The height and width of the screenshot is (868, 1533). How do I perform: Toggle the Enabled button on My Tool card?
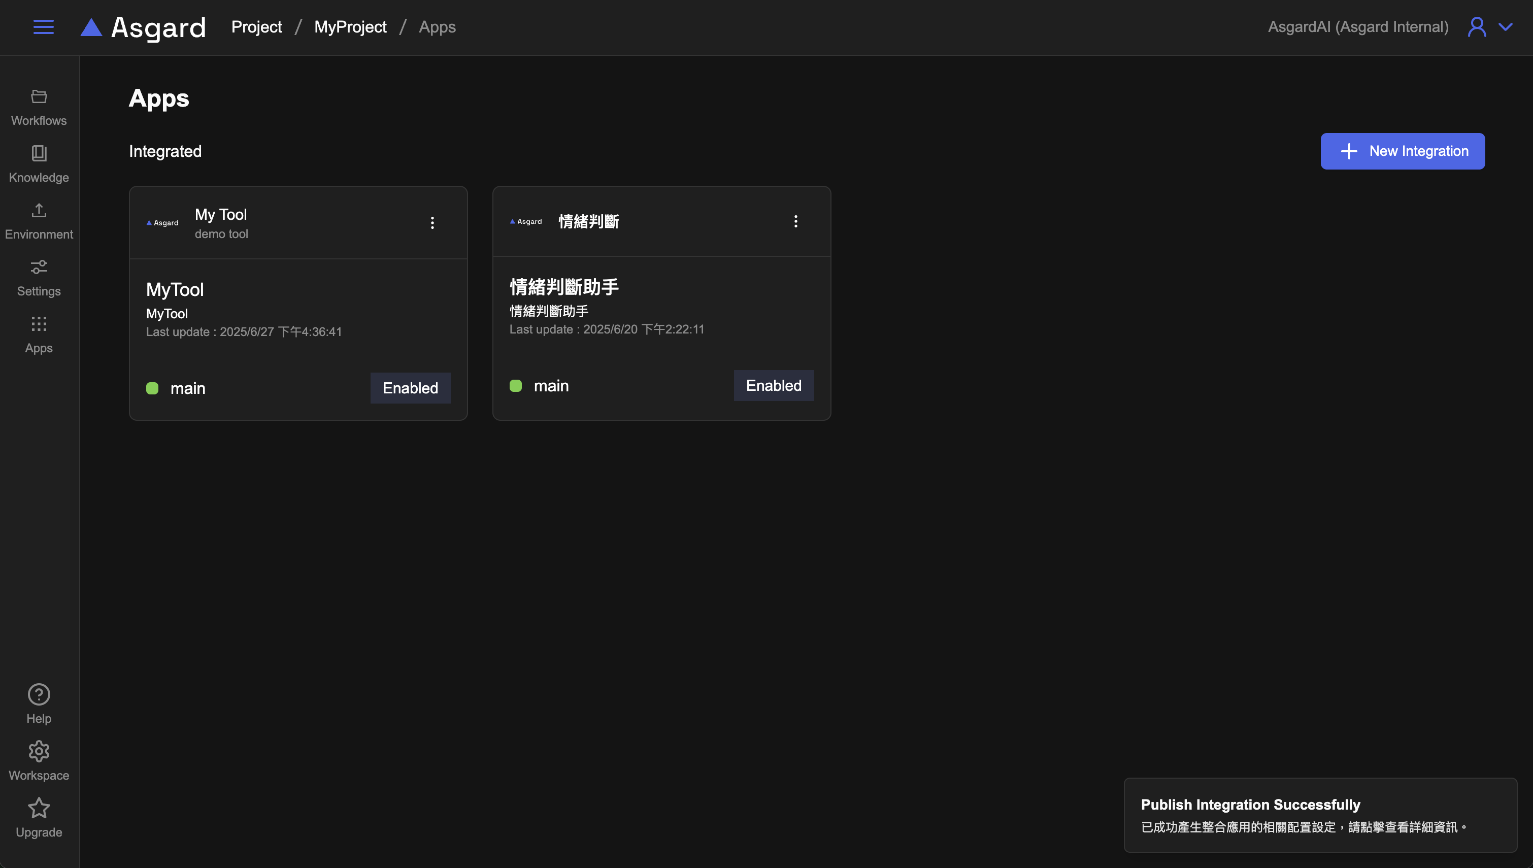coord(410,388)
